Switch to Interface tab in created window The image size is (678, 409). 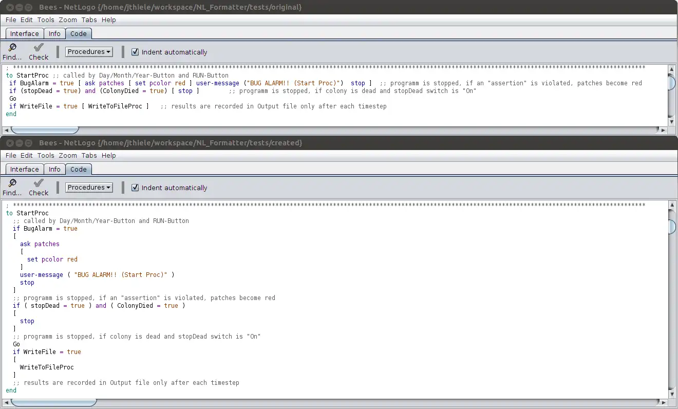[x=25, y=169]
